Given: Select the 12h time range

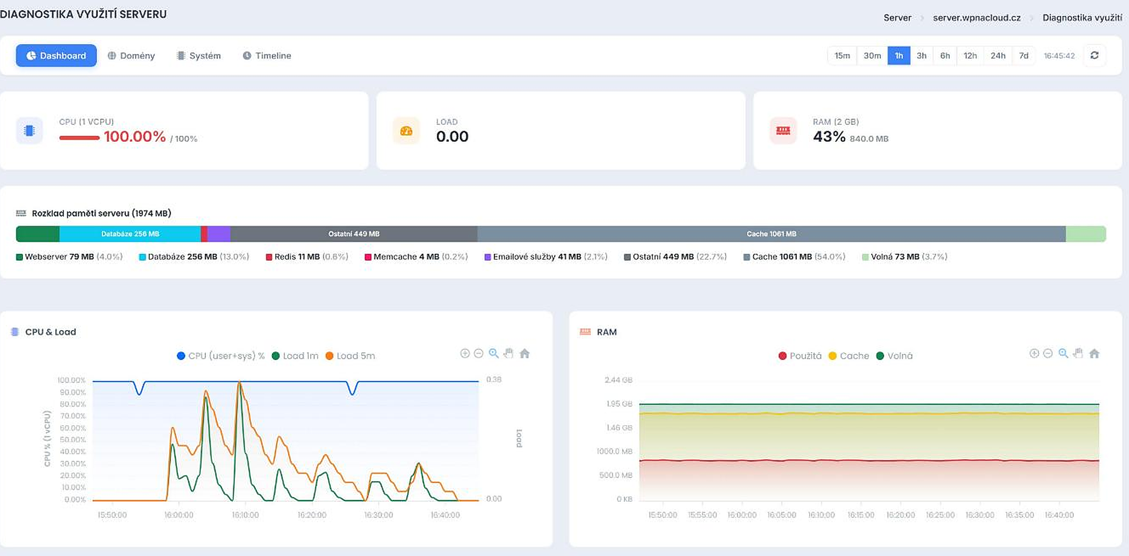Looking at the screenshot, I should click(x=970, y=55).
